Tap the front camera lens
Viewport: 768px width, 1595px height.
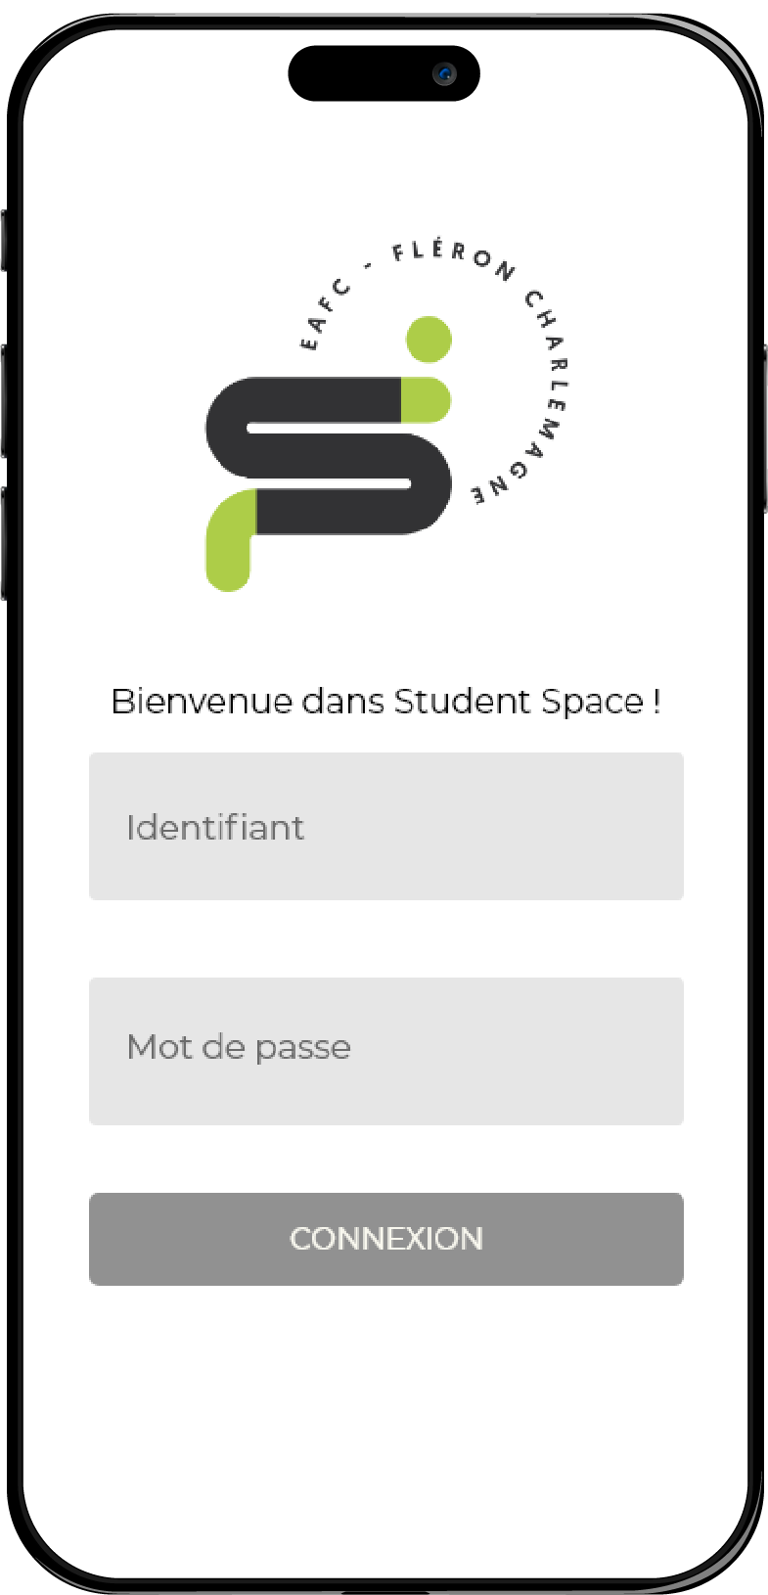[x=446, y=74]
